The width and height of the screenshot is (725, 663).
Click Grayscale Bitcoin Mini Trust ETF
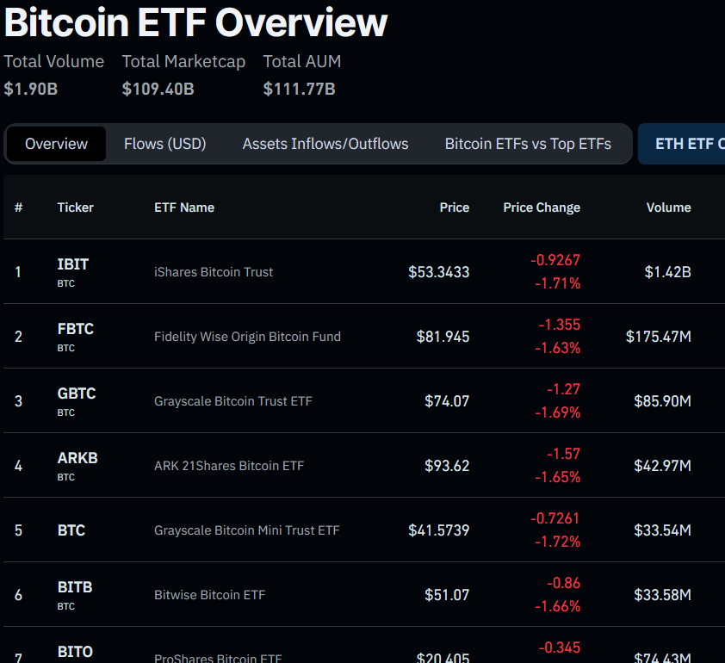coord(246,530)
